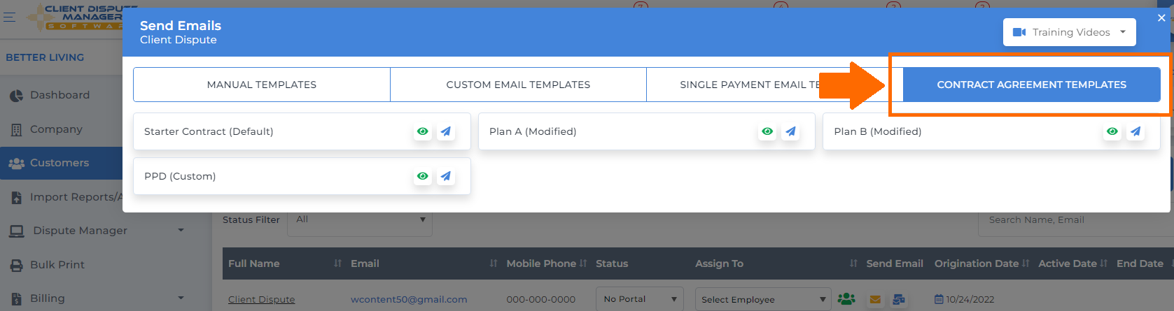
Task: Send the Starter Contract (Default) email
Action: coord(446,131)
